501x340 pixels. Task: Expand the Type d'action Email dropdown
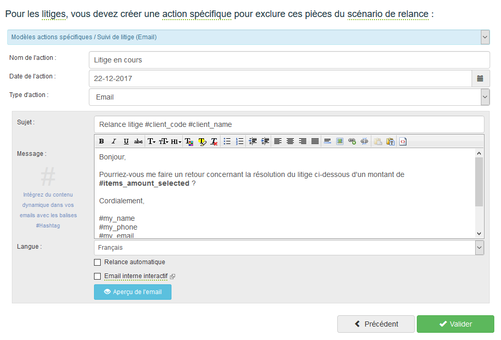click(x=289, y=97)
